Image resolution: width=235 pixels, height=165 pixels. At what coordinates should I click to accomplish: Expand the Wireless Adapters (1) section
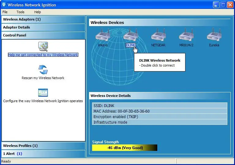pos(43,19)
